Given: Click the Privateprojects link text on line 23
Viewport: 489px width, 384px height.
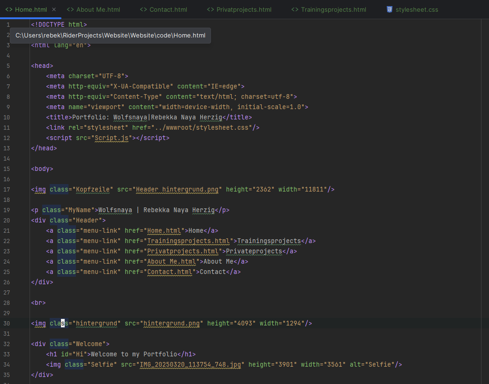Looking at the screenshot, I should 254,251.
